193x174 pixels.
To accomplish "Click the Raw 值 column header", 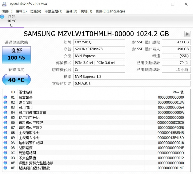I will coord(178,92).
